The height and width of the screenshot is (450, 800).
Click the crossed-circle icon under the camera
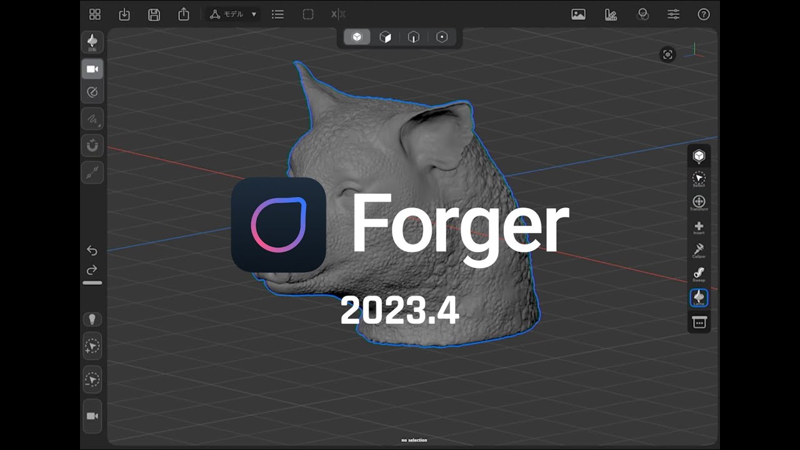click(92, 92)
